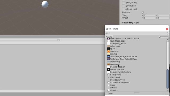Click the TriSphere_Blue thumbnail icon
This screenshot has height=96, width=170.
point(109,57)
